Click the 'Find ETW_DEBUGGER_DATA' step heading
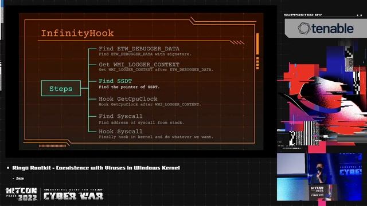The width and height of the screenshot is (367, 206). (x=139, y=49)
